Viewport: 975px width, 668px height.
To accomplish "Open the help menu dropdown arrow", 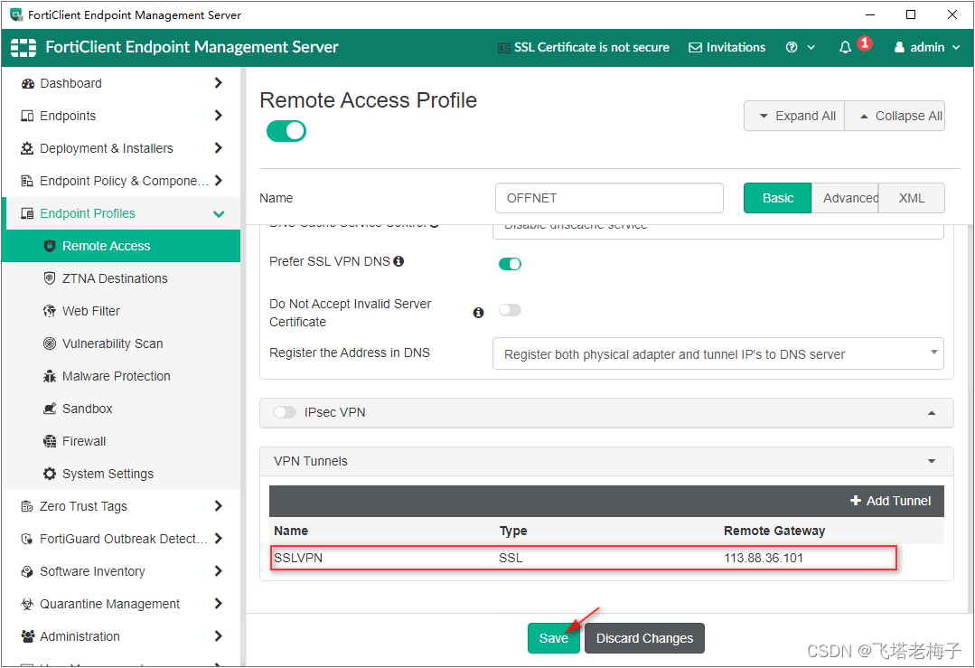I will (x=811, y=47).
